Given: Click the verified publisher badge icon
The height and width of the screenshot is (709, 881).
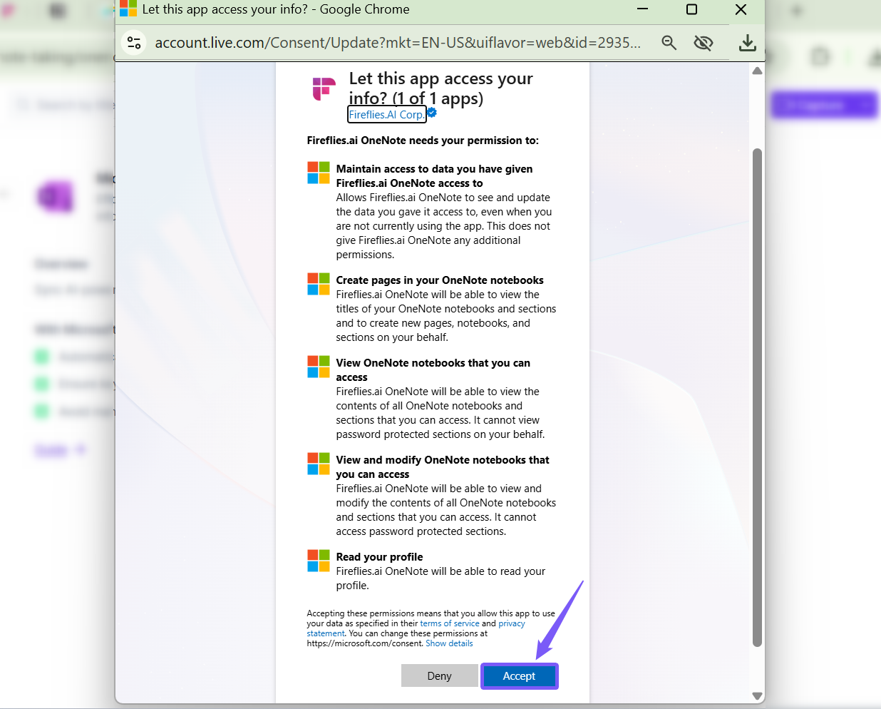Looking at the screenshot, I should [432, 113].
